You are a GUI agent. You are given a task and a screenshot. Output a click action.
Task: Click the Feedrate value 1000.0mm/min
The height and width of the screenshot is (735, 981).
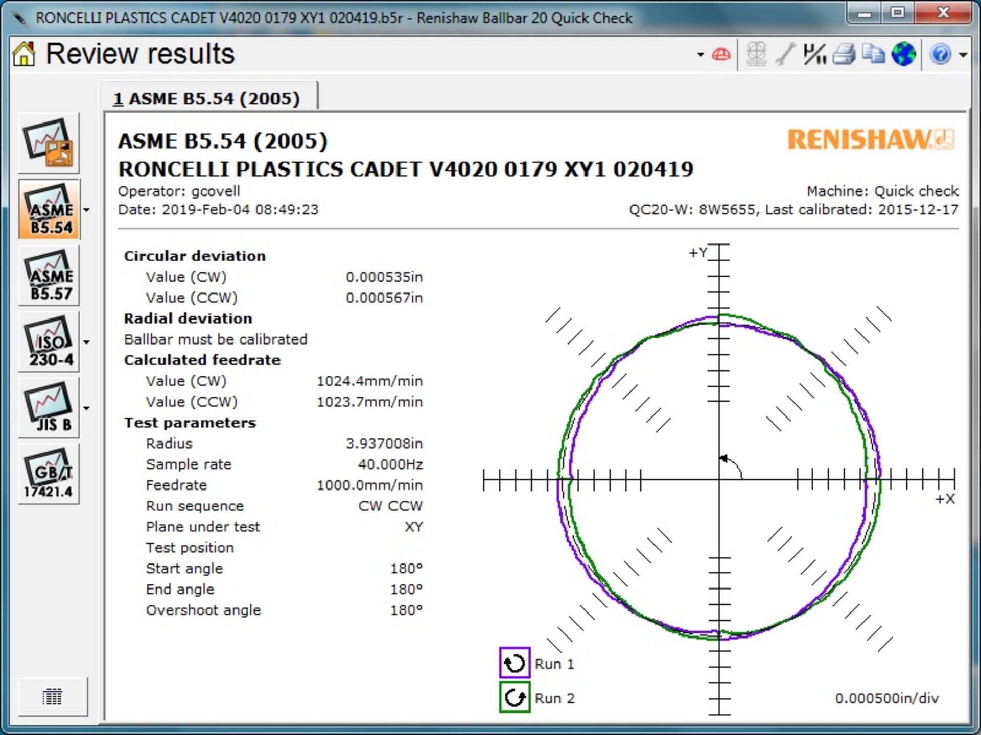[x=370, y=485]
